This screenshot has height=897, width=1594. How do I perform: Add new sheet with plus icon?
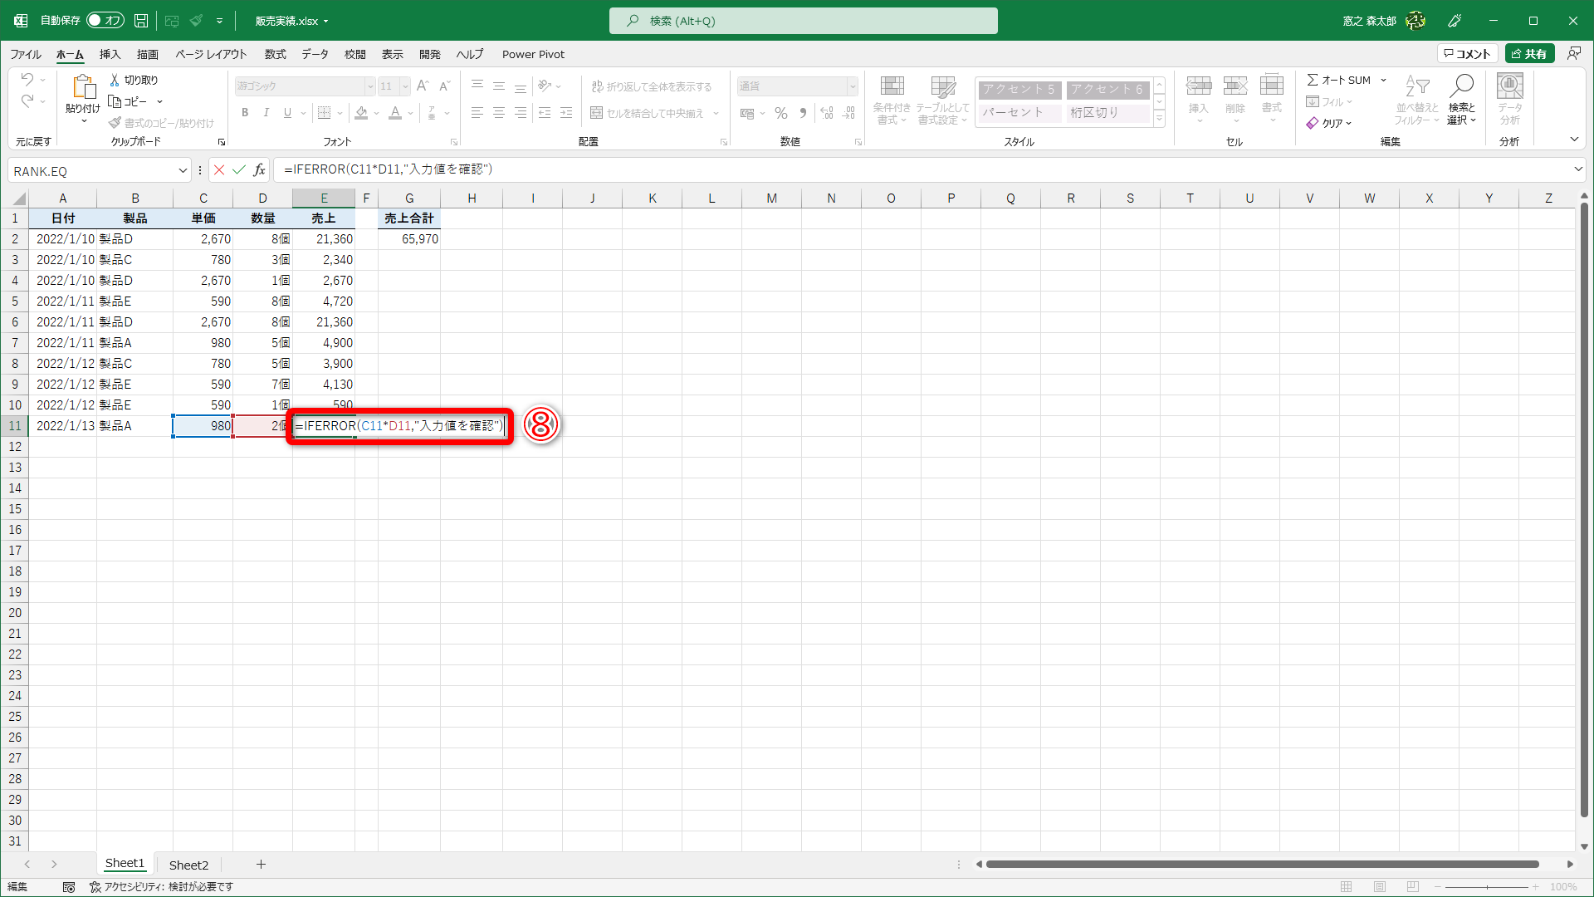261,865
